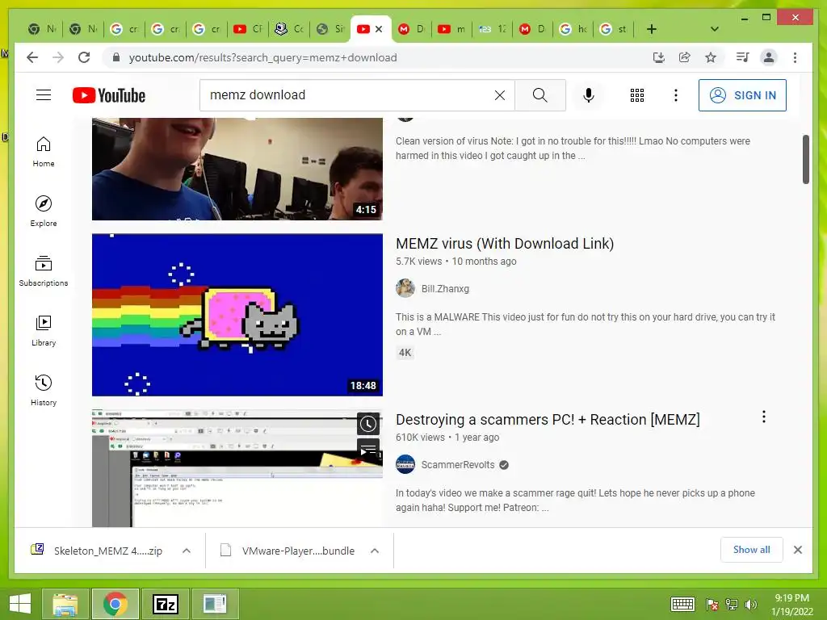Switch to the 'Si' tab

[x=330, y=29]
